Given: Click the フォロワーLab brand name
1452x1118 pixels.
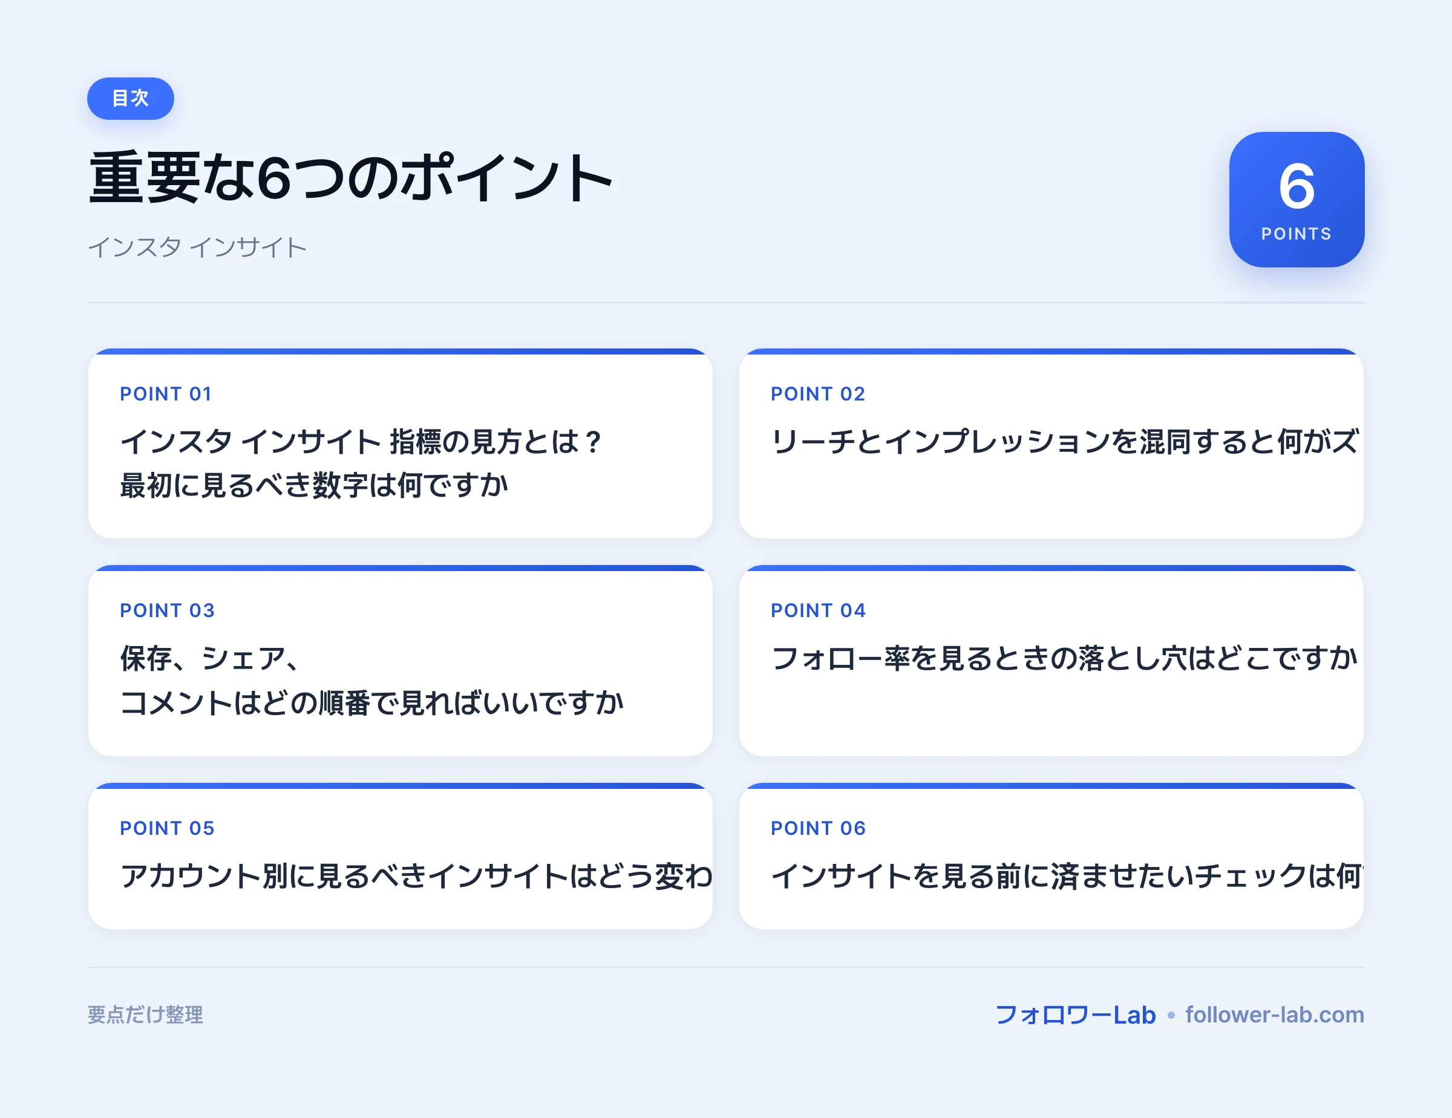Looking at the screenshot, I should click(x=1075, y=1015).
